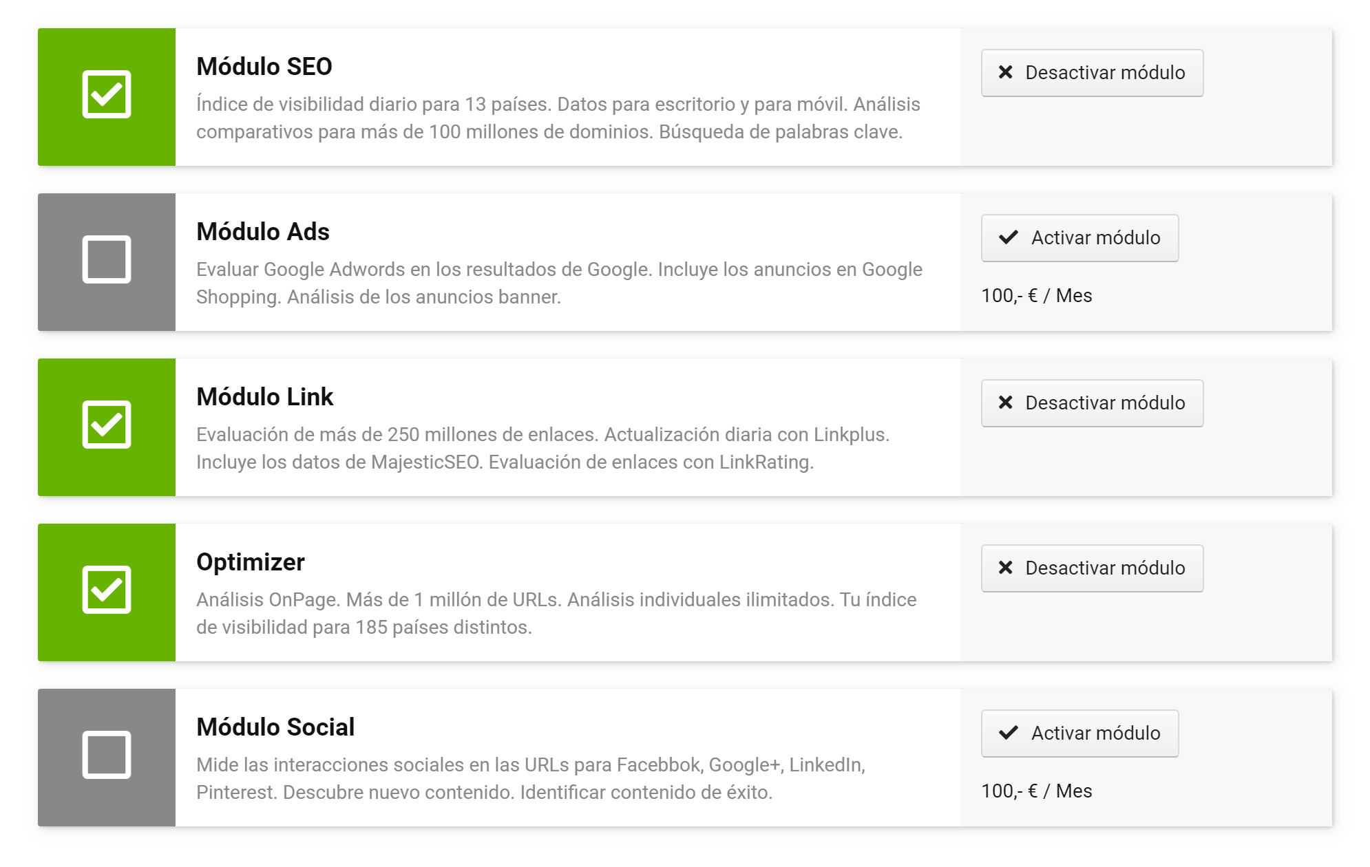Click the Módulo Link heading text

tap(265, 397)
